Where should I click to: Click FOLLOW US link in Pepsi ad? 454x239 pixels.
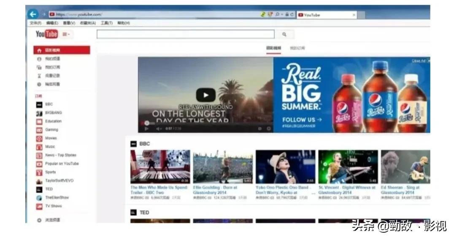(302, 119)
